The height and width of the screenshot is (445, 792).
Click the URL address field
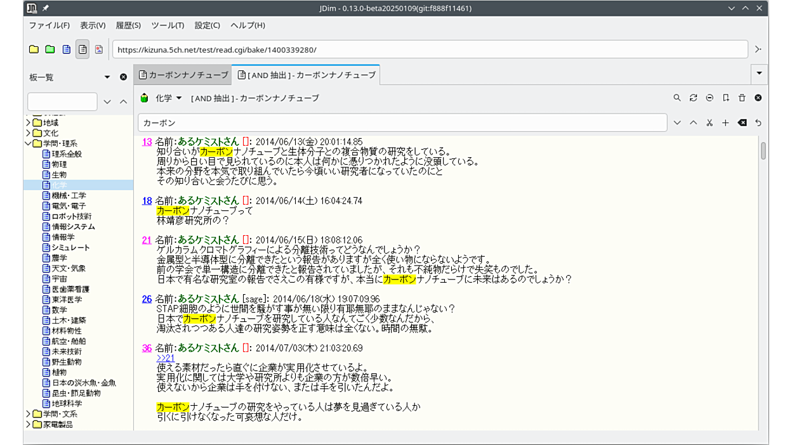430,49
